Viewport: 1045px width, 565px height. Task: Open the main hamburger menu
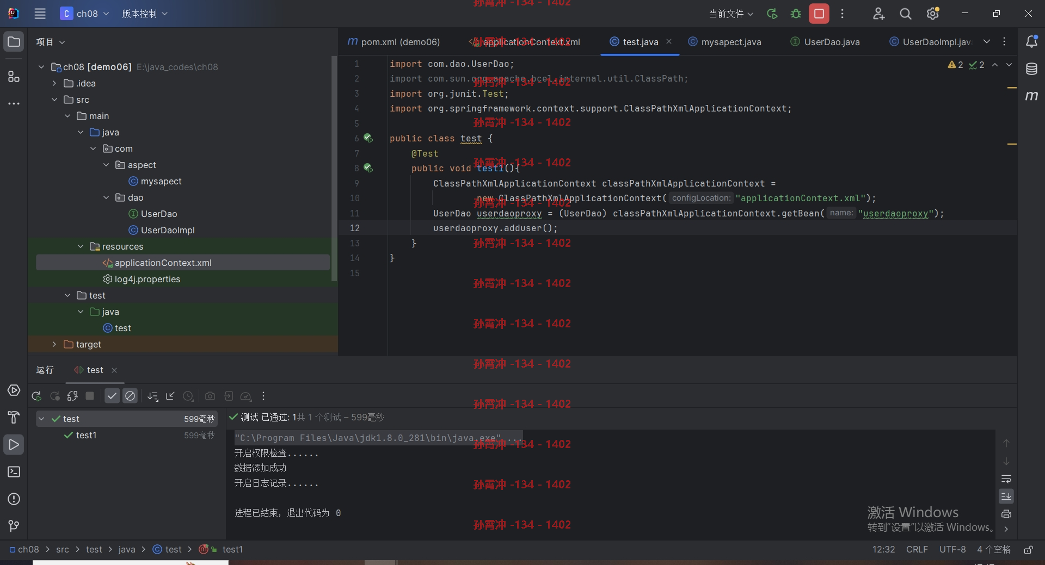tap(40, 14)
